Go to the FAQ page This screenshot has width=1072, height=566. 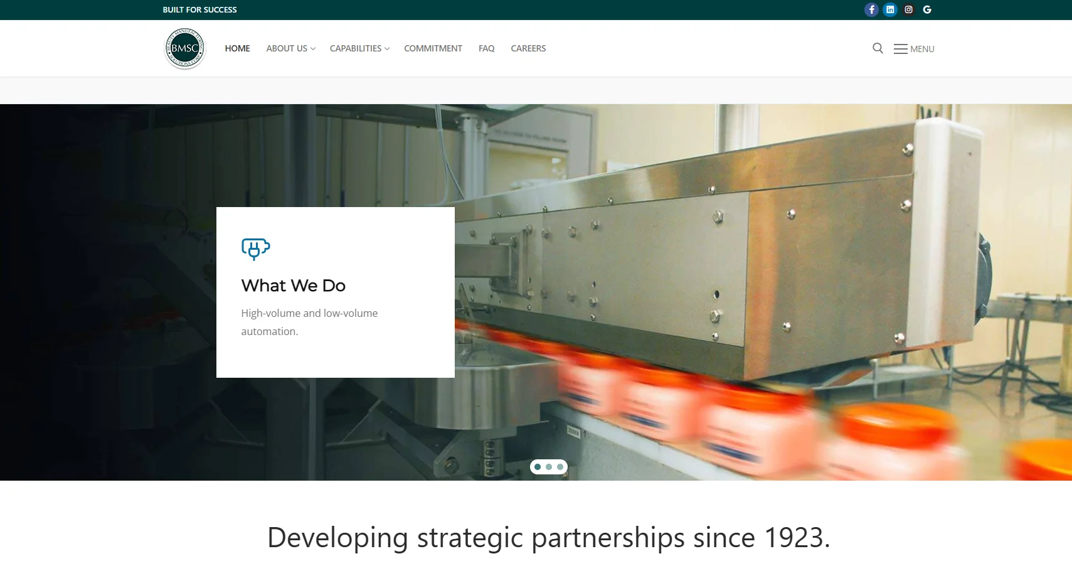coord(486,48)
